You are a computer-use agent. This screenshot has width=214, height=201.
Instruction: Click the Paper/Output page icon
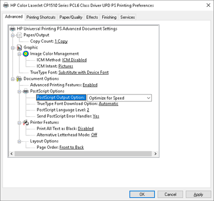(19, 35)
